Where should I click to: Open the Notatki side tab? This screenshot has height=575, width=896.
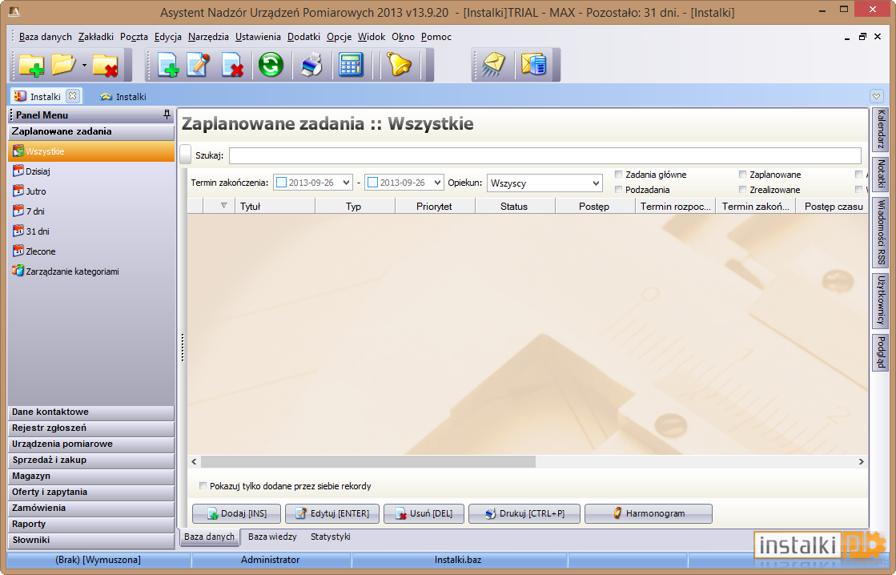[881, 174]
